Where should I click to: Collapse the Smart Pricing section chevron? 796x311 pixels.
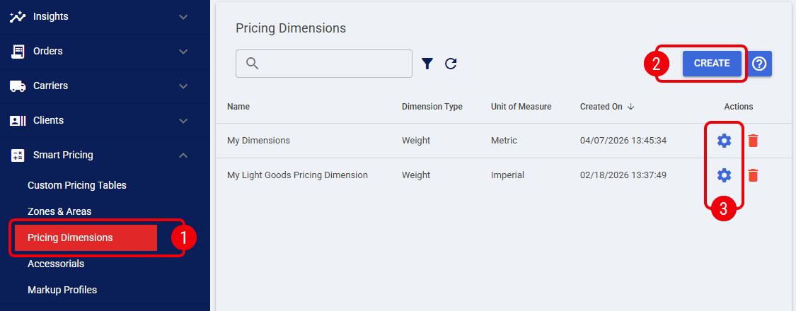183,155
